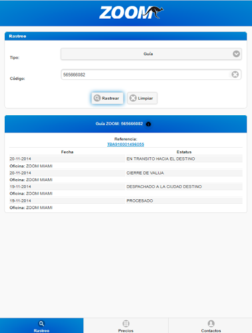Screen dimensions: 252x333
Task: Show info for Guía ZOOM 565666082
Action: click(x=149, y=124)
